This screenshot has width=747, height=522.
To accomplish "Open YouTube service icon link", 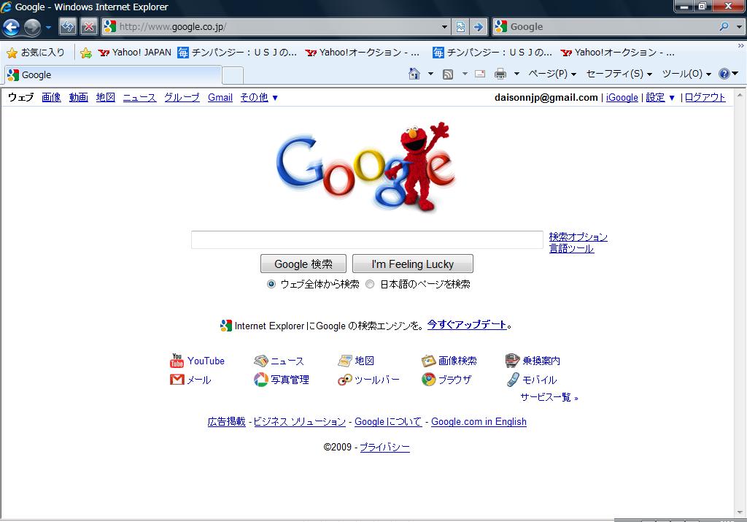I will coord(197,361).
